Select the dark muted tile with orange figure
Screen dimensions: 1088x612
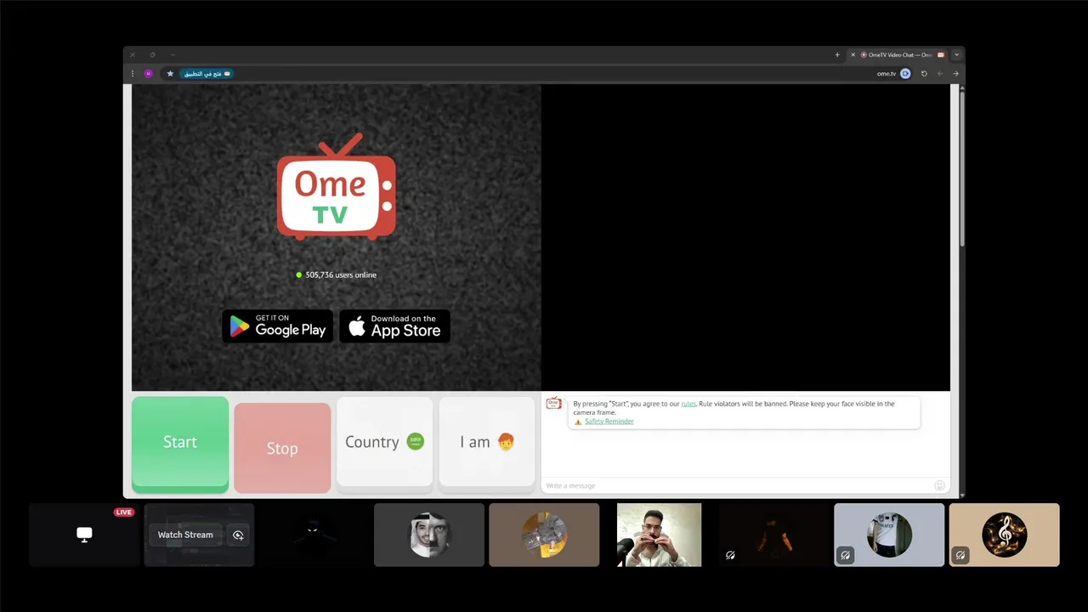click(x=774, y=535)
